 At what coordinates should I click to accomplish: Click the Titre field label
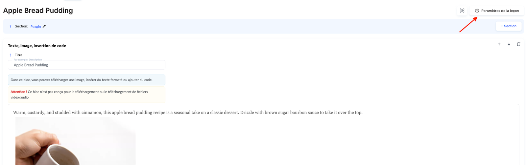click(18, 55)
